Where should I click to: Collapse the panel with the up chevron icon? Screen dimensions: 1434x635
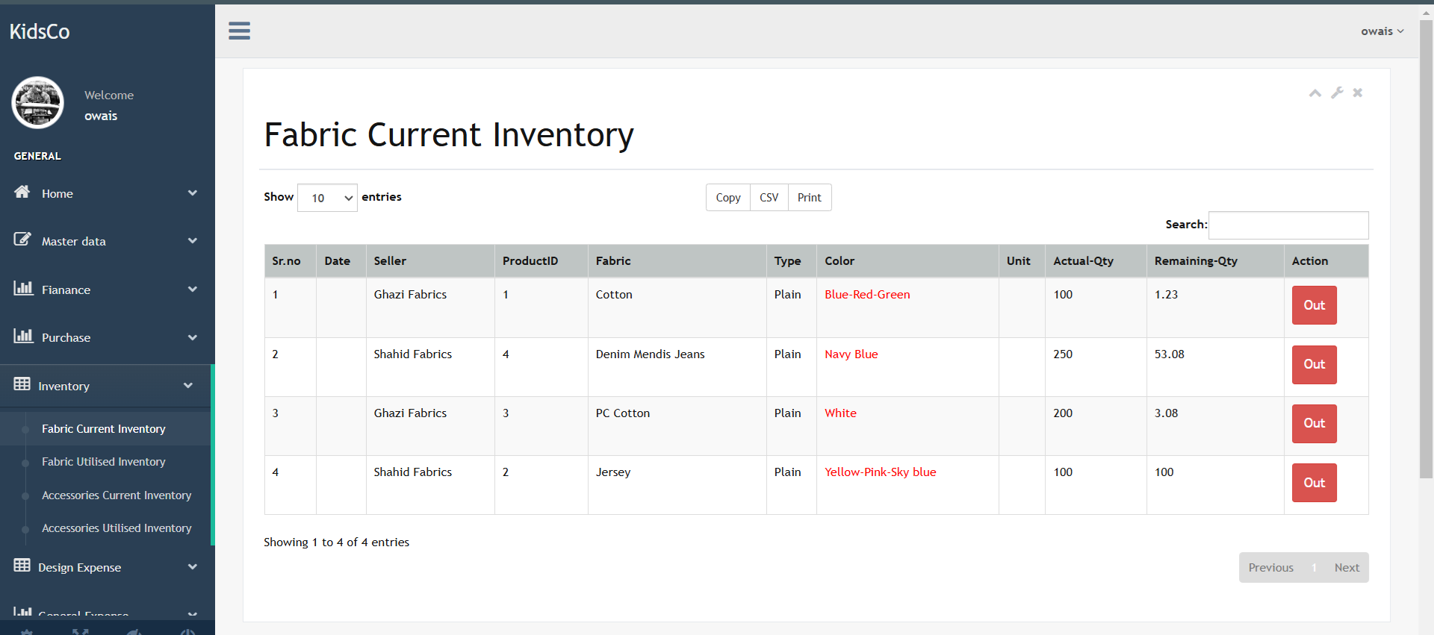[x=1314, y=93]
